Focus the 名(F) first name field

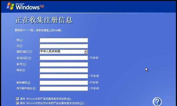pyautogui.click(x=64, y=46)
